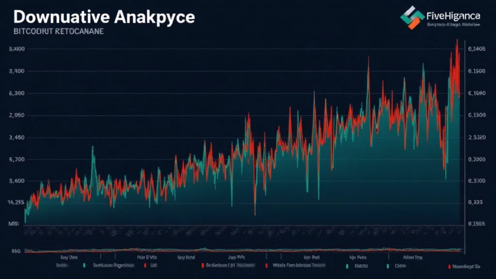Click the bottom volume overview strip
This screenshot has width=496, height=279.
click(x=242, y=250)
